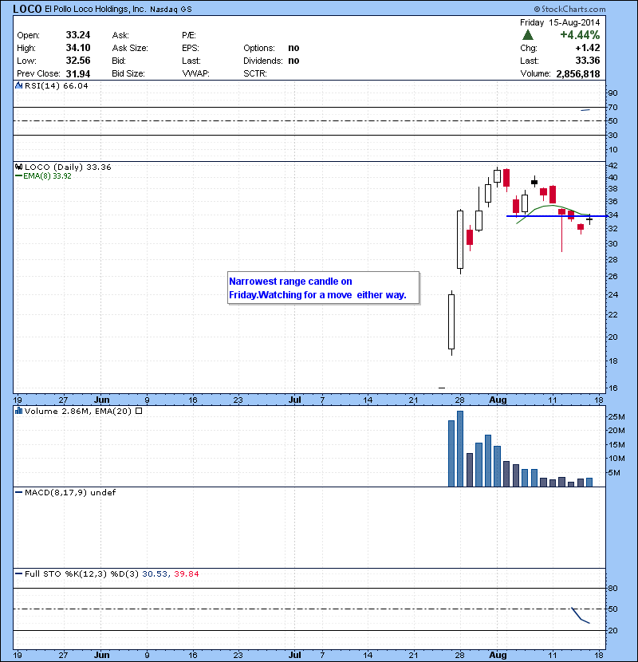
Task: Click the 42 price axis label
Action: pyautogui.click(x=612, y=166)
